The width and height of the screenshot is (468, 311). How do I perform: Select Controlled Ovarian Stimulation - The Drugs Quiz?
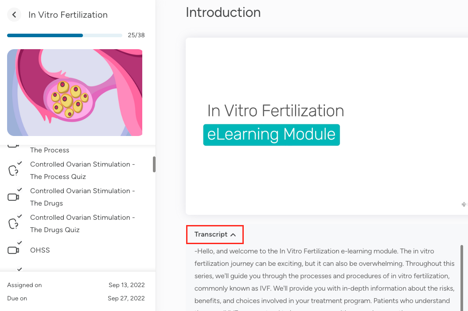pyautogui.click(x=82, y=224)
